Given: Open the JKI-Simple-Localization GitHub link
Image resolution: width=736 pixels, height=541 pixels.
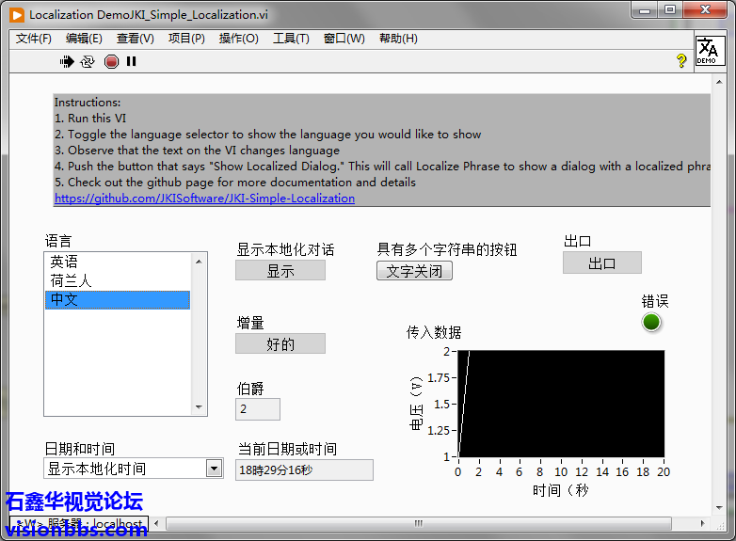Looking at the screenshot, I should 204,199.
